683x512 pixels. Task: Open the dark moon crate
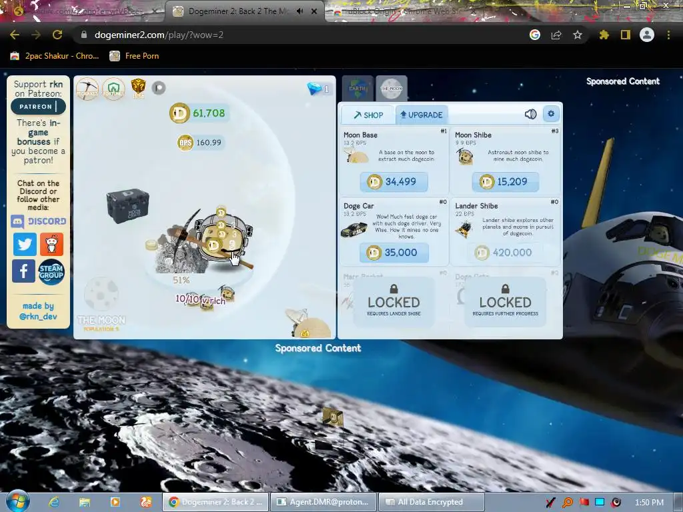tap(127, 205)
